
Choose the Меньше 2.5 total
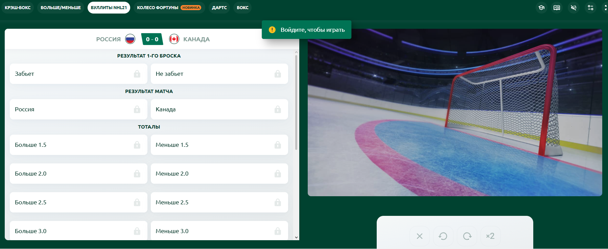coord(219,202)
